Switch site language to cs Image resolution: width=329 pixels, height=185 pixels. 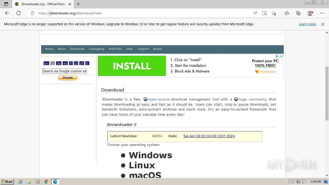[x=52, y=63]
